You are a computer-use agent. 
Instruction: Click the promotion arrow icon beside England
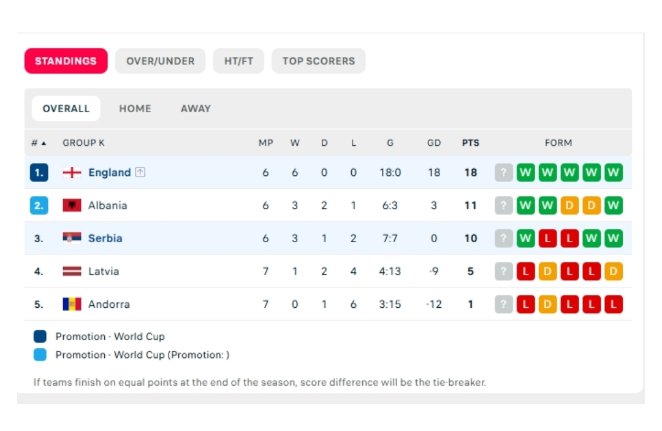[x=140, y=173]
